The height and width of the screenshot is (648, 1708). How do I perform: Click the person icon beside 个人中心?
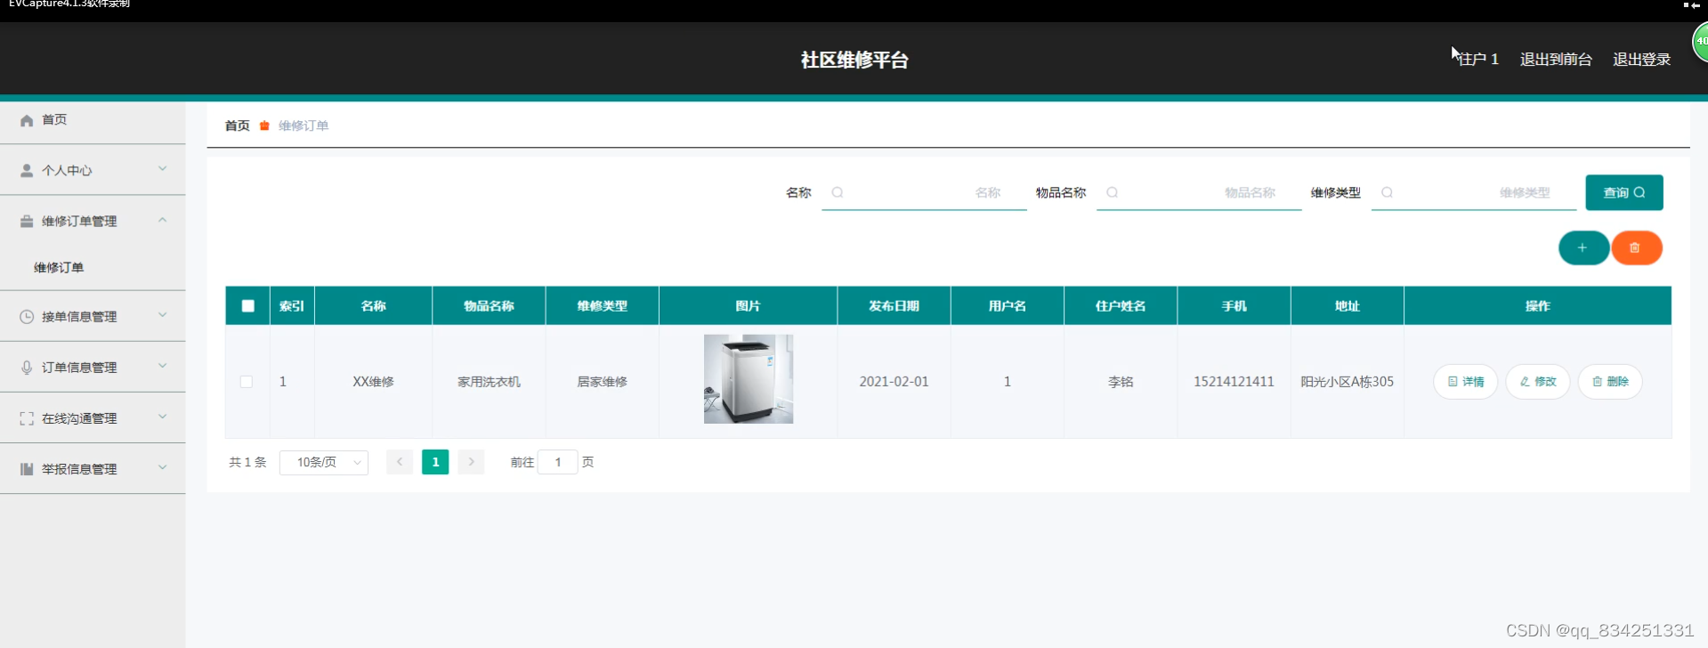tap(27, 170)
